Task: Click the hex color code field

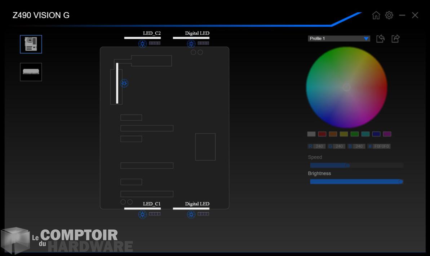Action: pos(381,146)
